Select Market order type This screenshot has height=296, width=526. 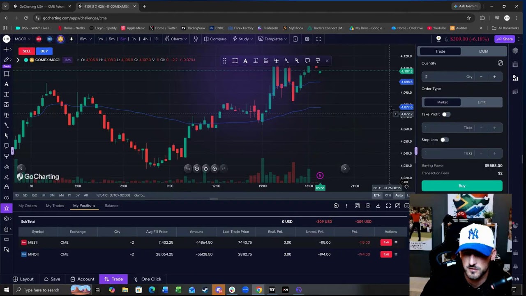tap(442, 102)
